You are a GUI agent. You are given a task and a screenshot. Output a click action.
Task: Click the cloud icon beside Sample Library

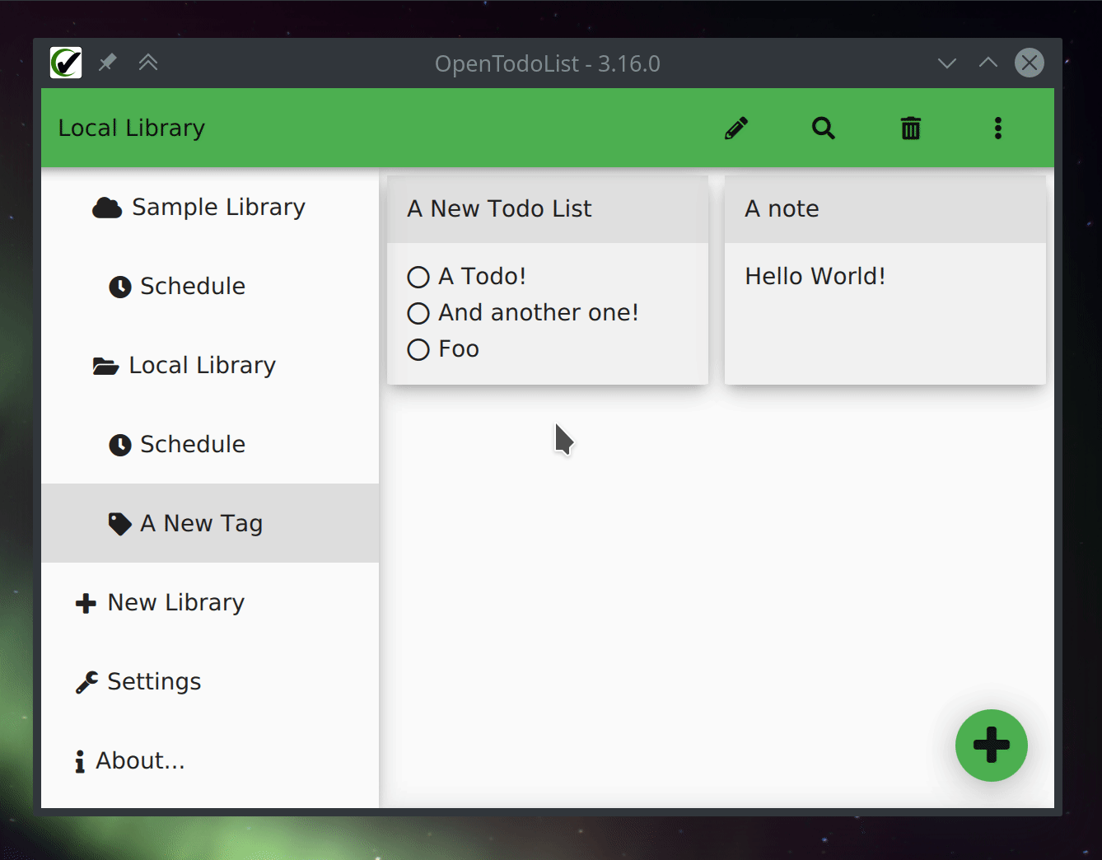107,208
